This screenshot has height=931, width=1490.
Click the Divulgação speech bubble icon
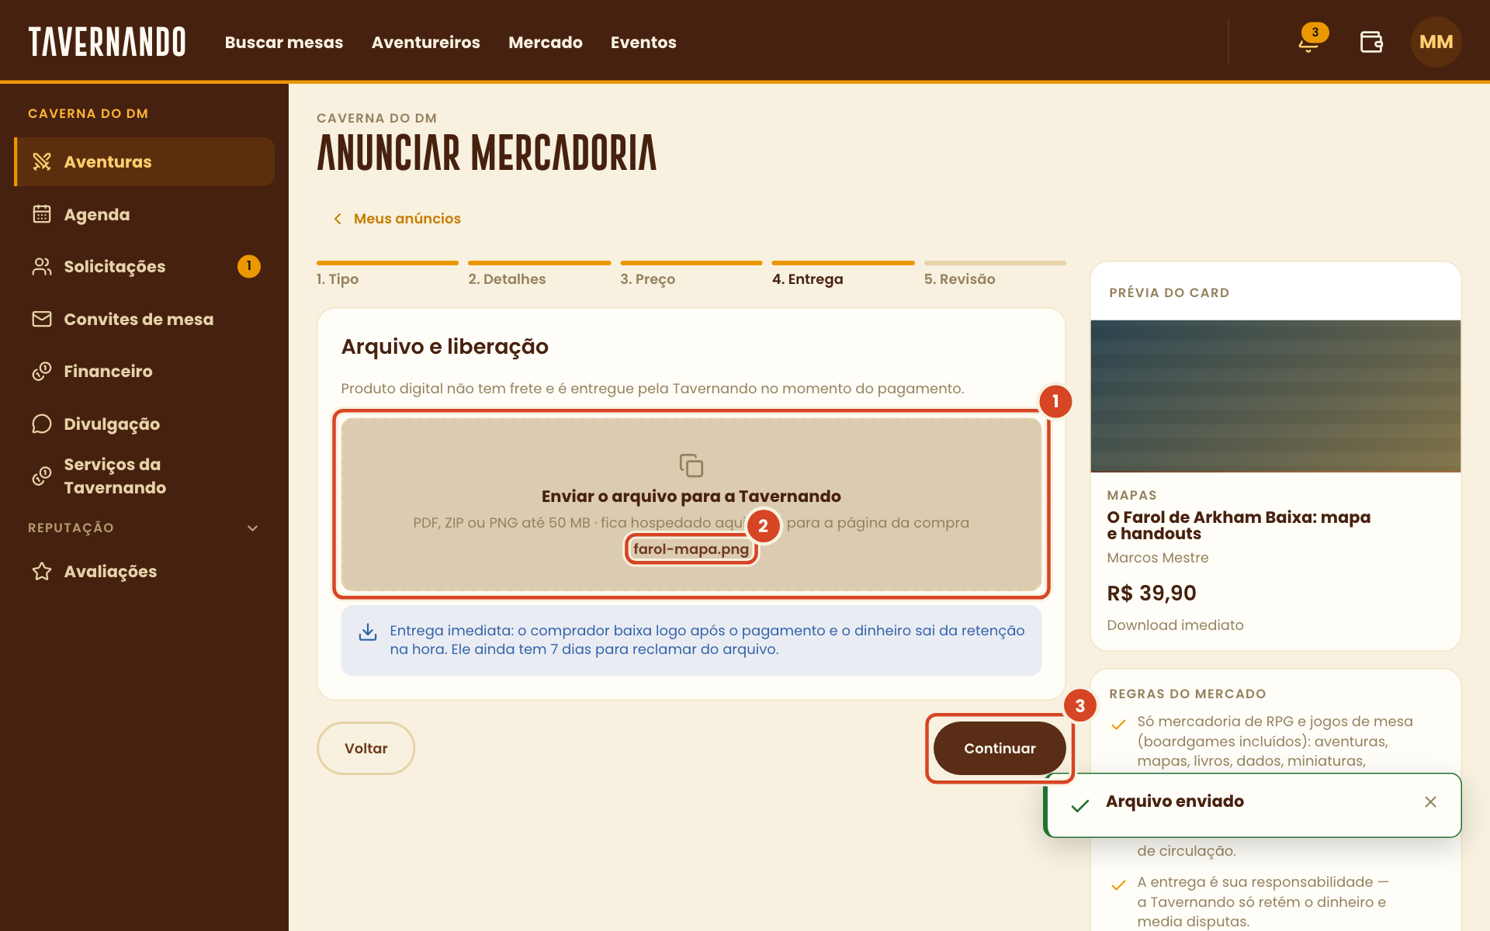[42, 424]
